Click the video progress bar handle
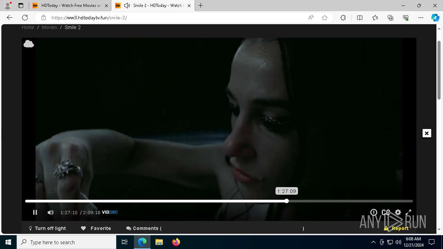443x249 pixels. coord(287,201)
